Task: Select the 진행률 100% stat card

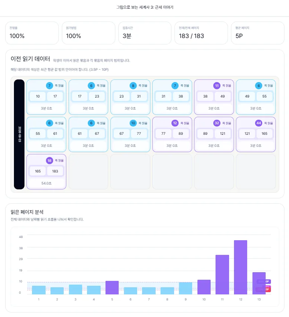Action: click(32, 33)
